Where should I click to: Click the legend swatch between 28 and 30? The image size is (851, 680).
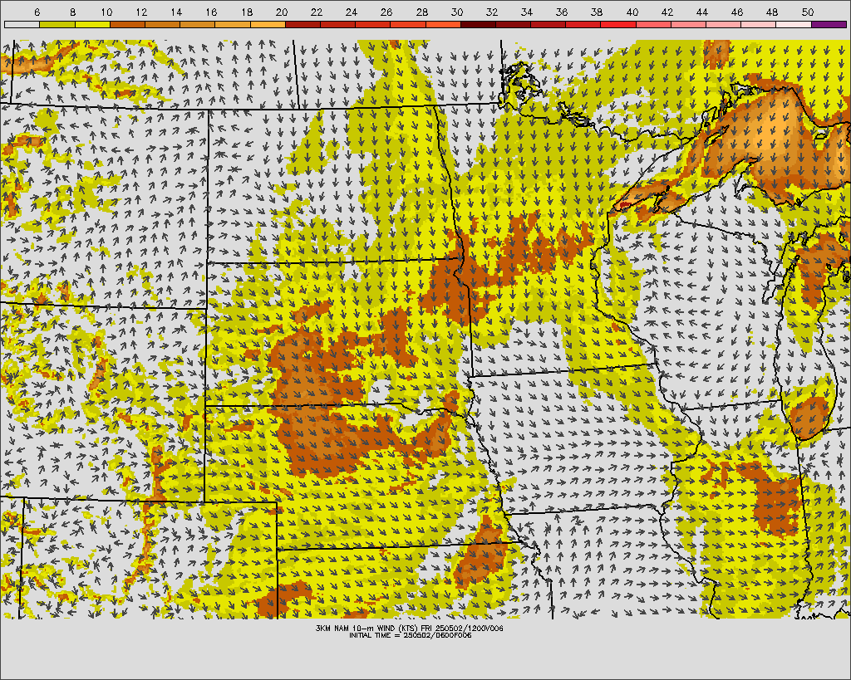click(x=443, y=24)
